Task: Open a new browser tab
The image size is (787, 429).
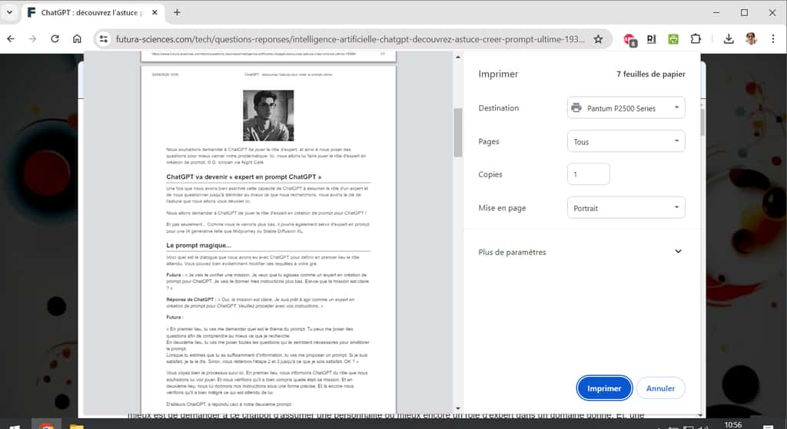Action: click(x=177, y=12)
